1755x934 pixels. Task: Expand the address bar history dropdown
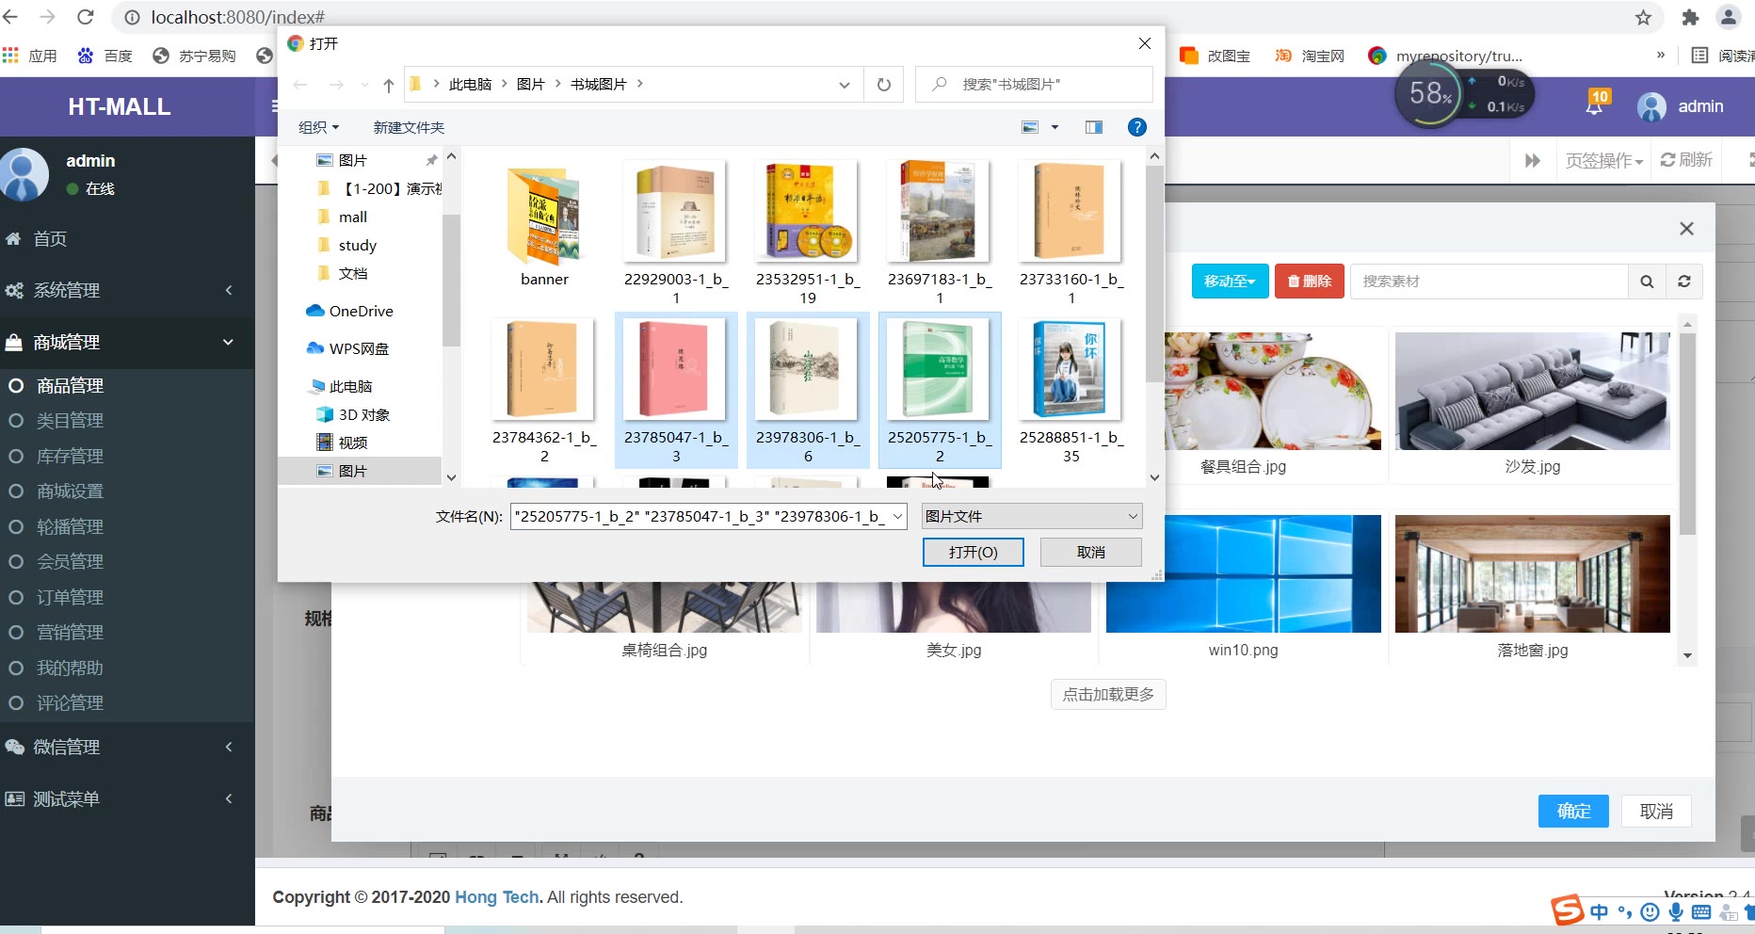coord(844,85)
